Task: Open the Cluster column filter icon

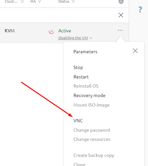Action: click(22, 1)
